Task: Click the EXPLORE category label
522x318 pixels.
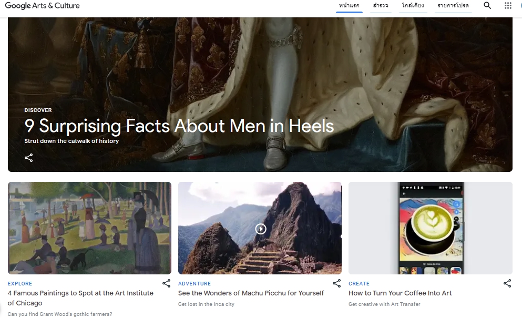Action: coord(20,284)
